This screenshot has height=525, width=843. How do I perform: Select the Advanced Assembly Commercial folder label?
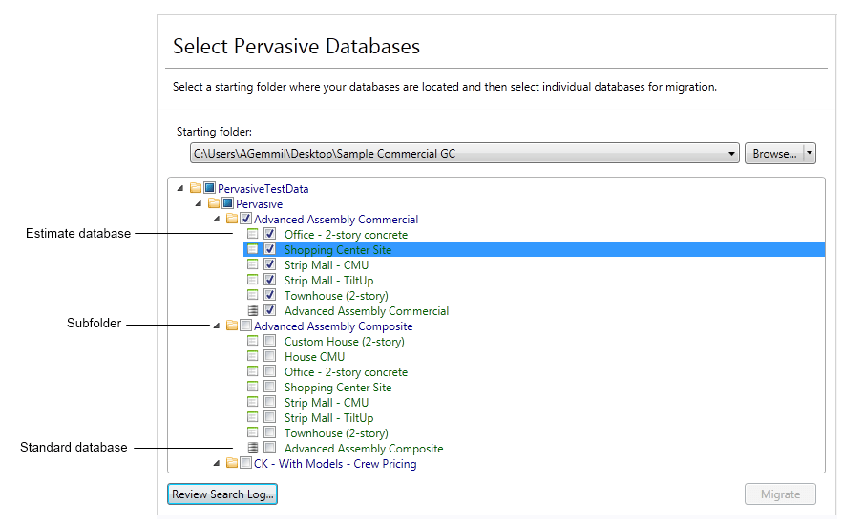(x=336, y=220)
